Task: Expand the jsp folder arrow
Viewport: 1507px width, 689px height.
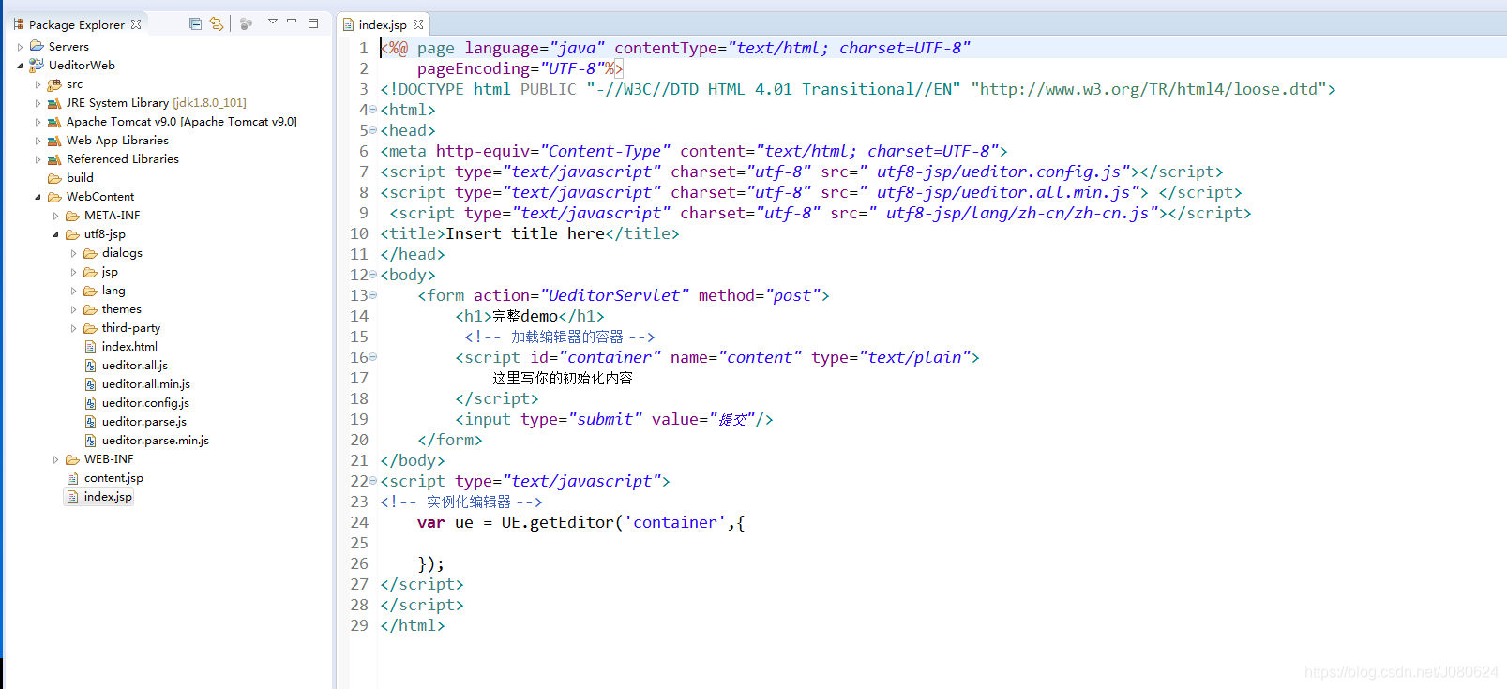Action: coord(73,272)
